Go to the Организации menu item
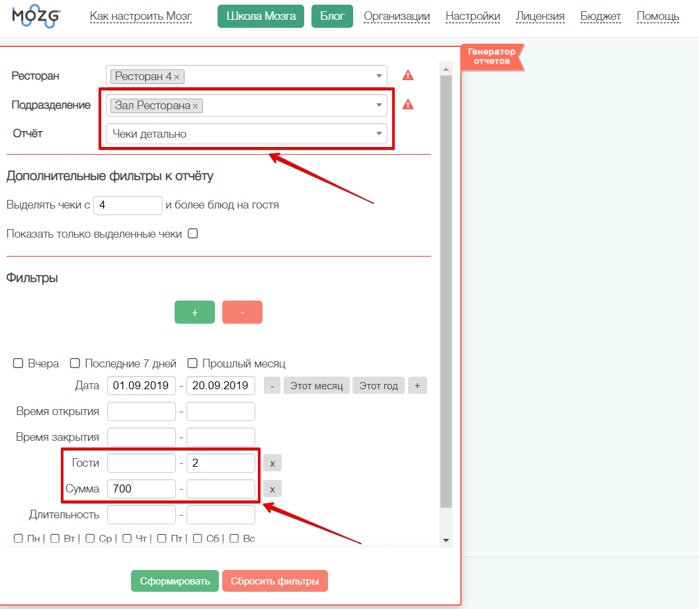The image size is (699, 609). click(x=397, y=16)
